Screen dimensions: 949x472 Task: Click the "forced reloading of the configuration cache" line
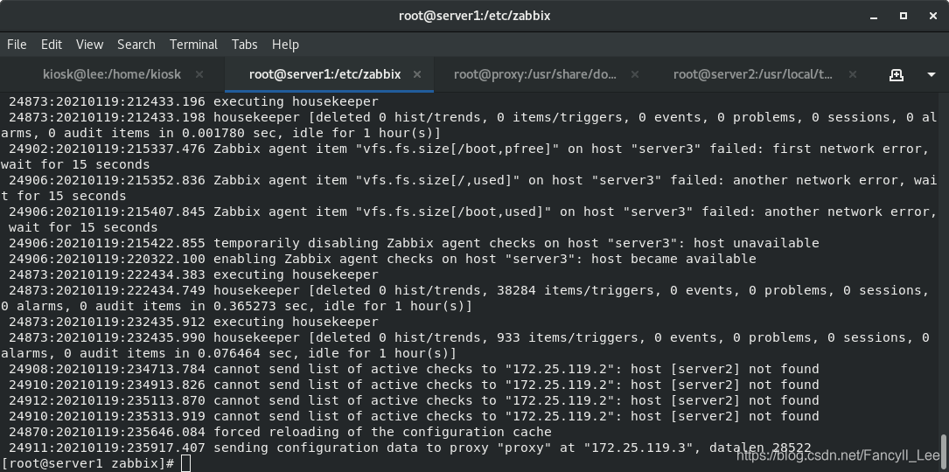coord(280,432)
